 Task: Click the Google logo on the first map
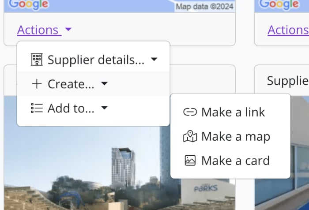coord(29,5)
